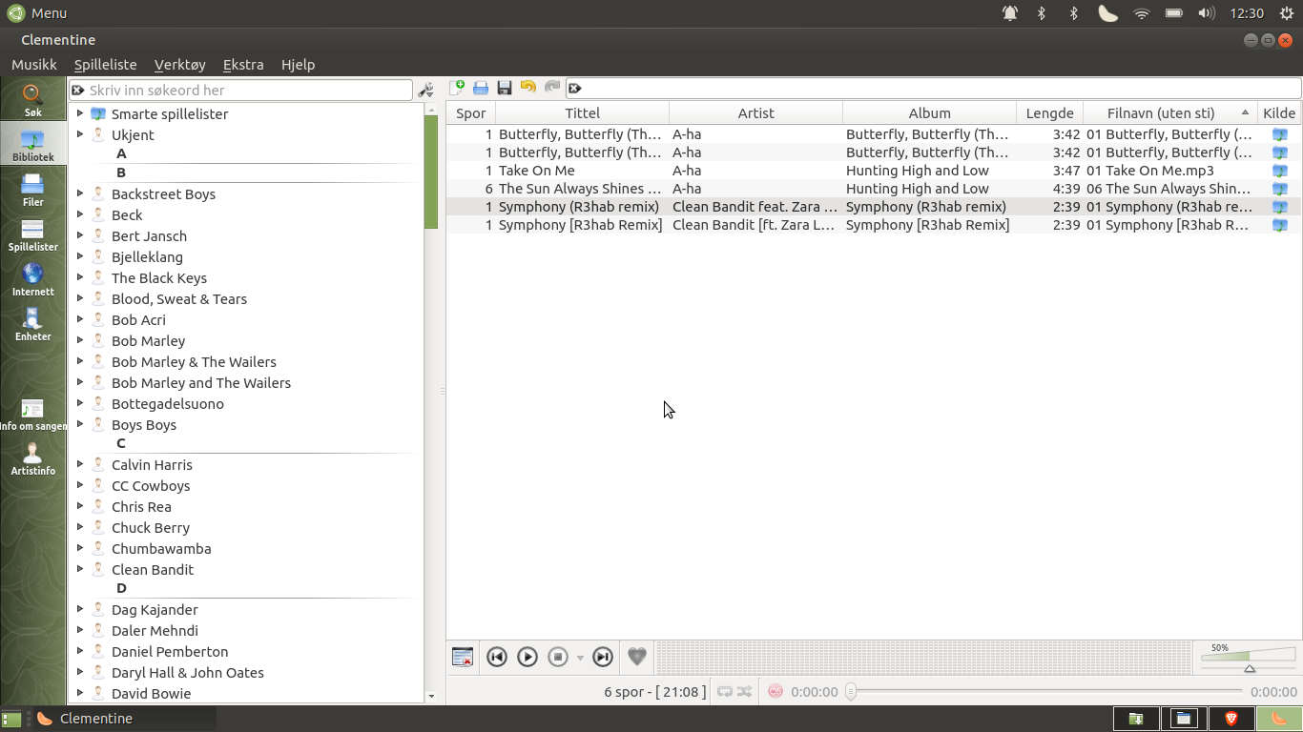Redo a playlist change
The width and height of the screenshot is (1303, 732).
click(x=551, y=87)
